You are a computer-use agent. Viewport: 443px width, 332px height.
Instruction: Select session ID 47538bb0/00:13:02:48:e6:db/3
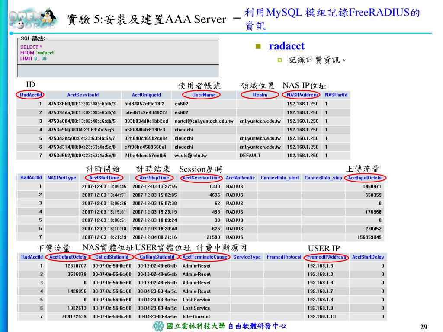[x=82, y=104]
